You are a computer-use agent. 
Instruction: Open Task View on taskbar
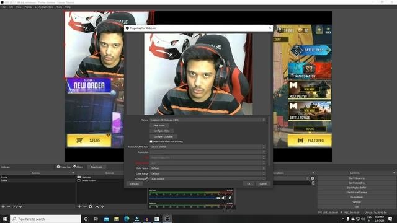96,219
